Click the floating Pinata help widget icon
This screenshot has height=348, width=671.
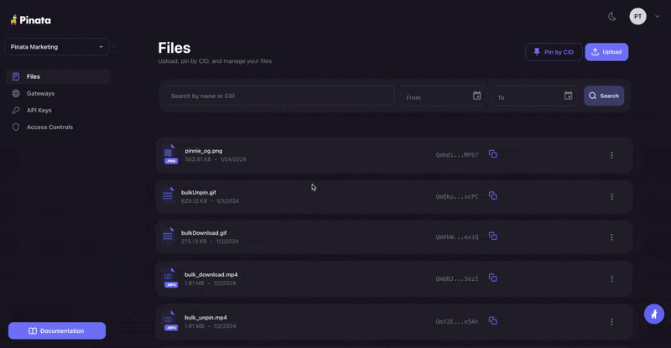(x=654, y=314)
